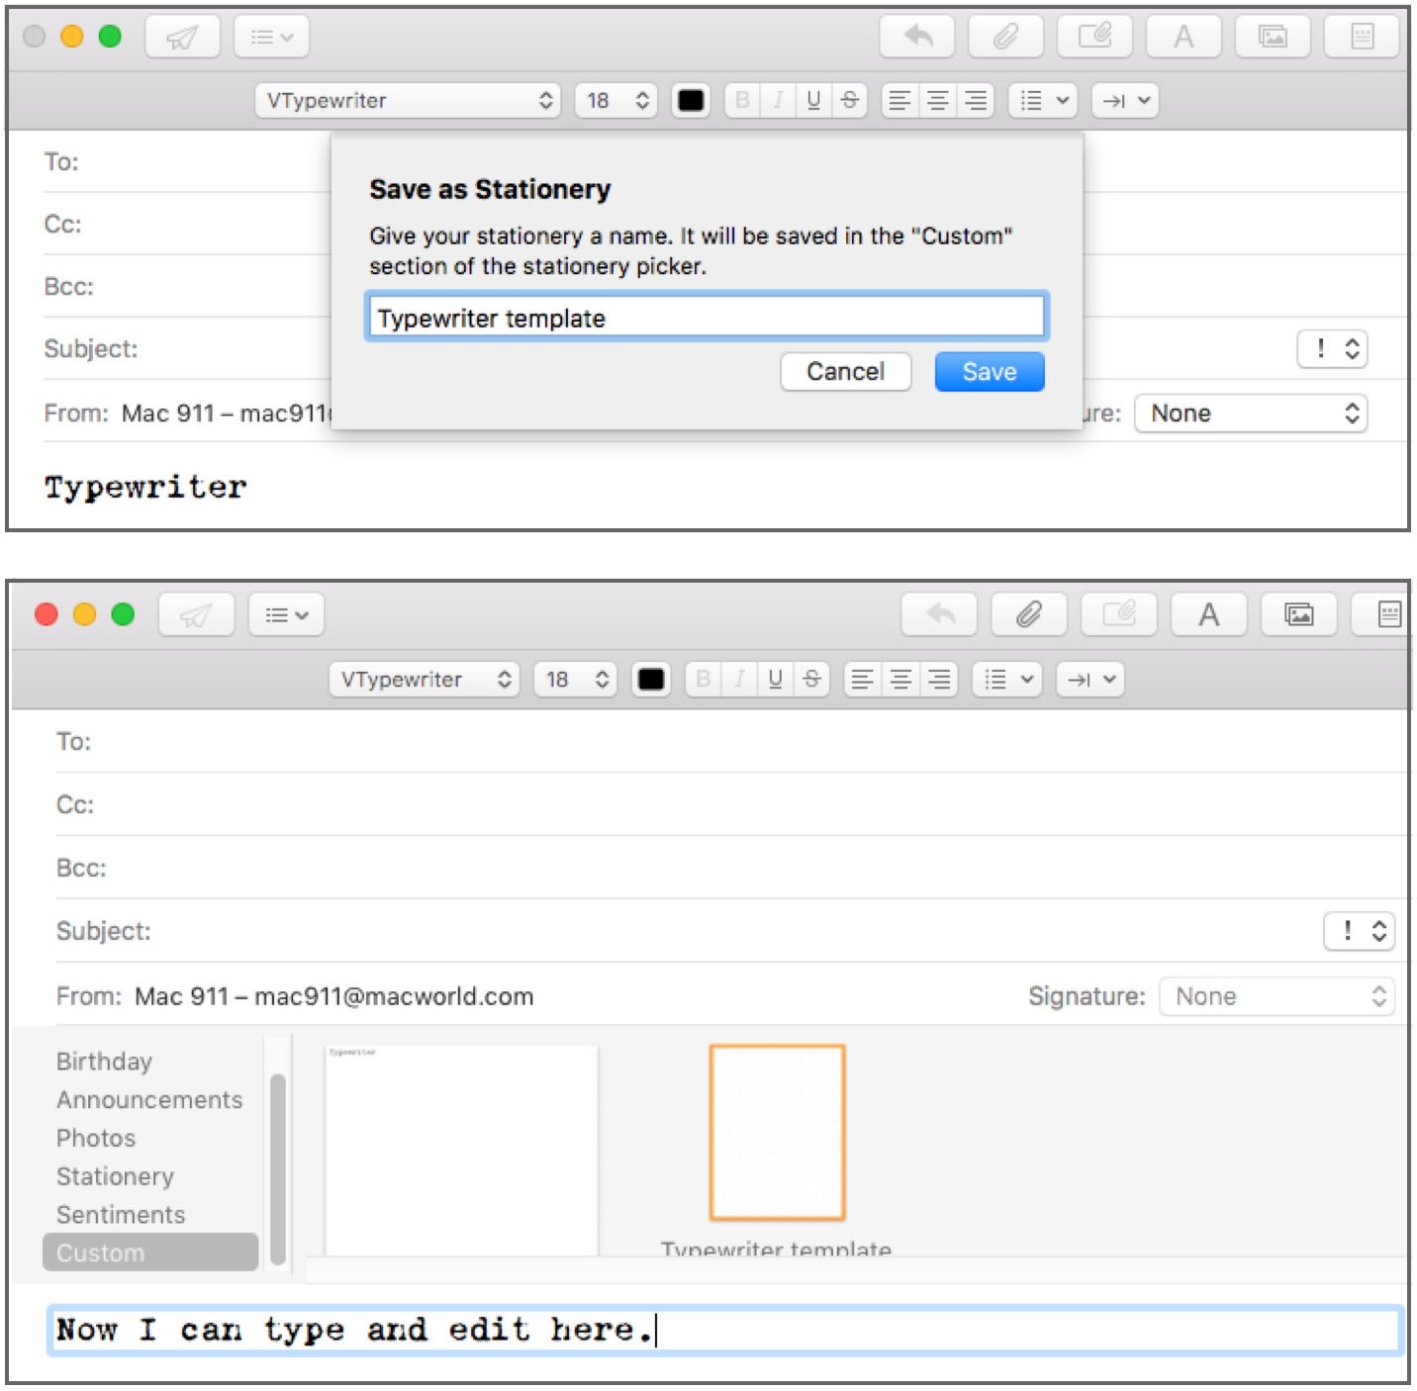Click Save in Save as Stationery dialog
This screenshot has height=1391, width=1417.
pos(990,372)
